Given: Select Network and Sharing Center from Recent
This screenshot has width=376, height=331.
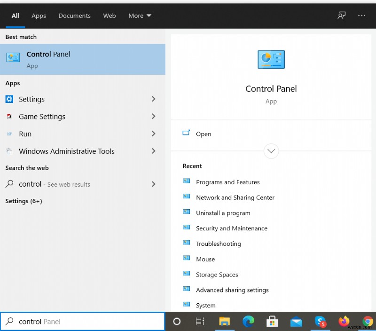Looking at the screenshot, I should 235,197.
